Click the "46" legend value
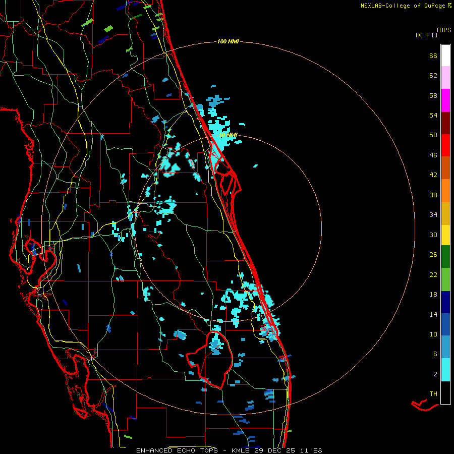The width and height of the screenshot is (454, 454). 433,155
